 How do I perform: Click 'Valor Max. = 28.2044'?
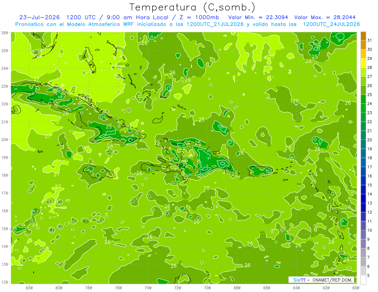(x=325, y=17)
